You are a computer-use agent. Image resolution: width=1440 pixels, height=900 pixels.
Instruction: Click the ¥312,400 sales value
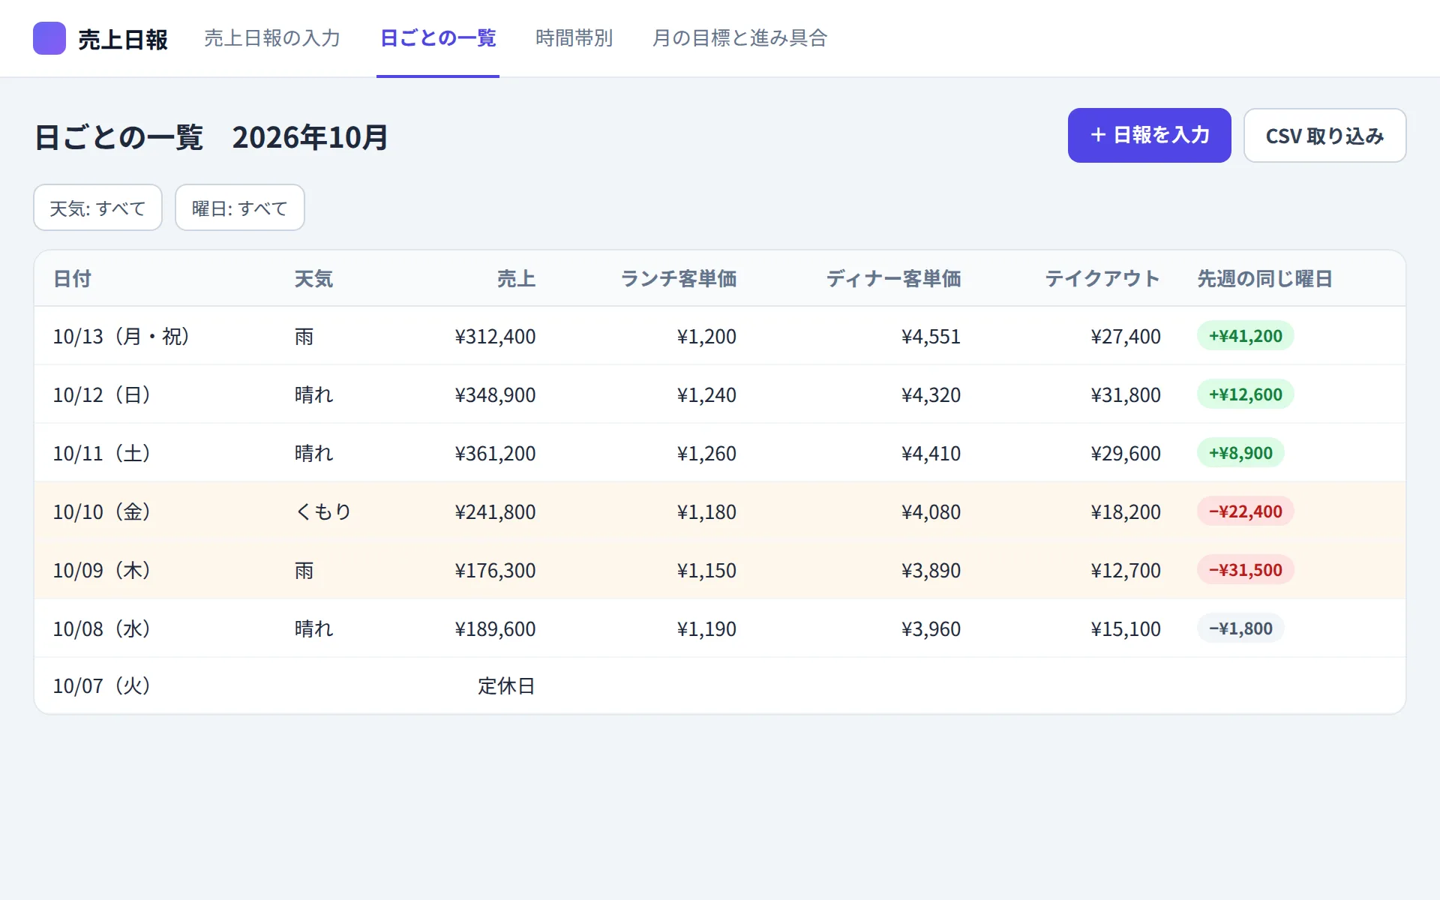click(x=495, y=336)
